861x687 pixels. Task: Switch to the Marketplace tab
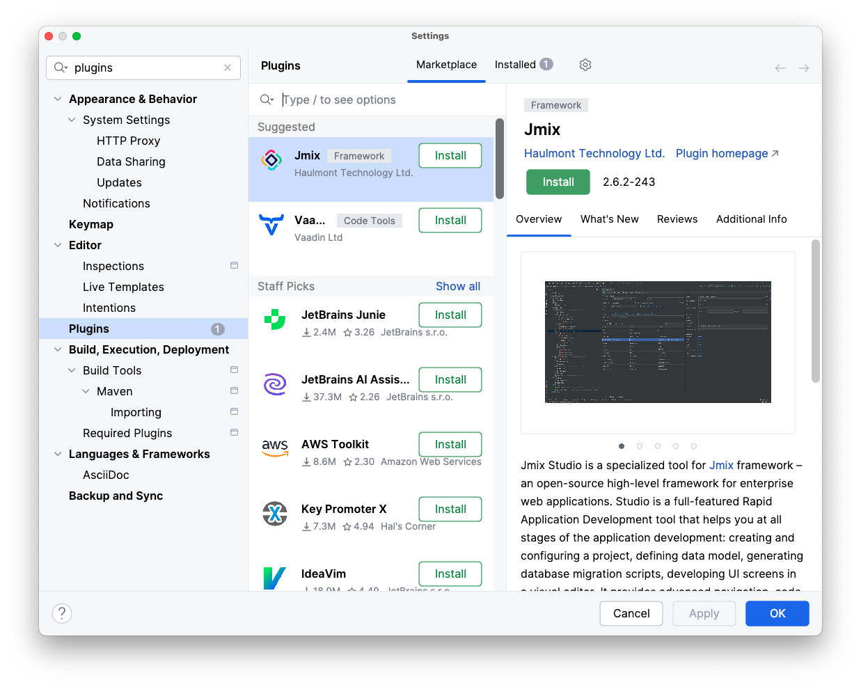tap(446, 65)
